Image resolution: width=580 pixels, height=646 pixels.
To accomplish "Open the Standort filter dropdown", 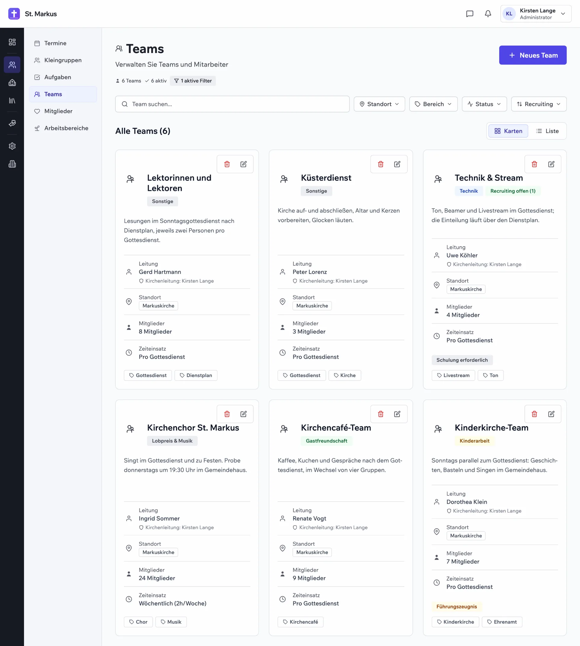I will (379, 104).
